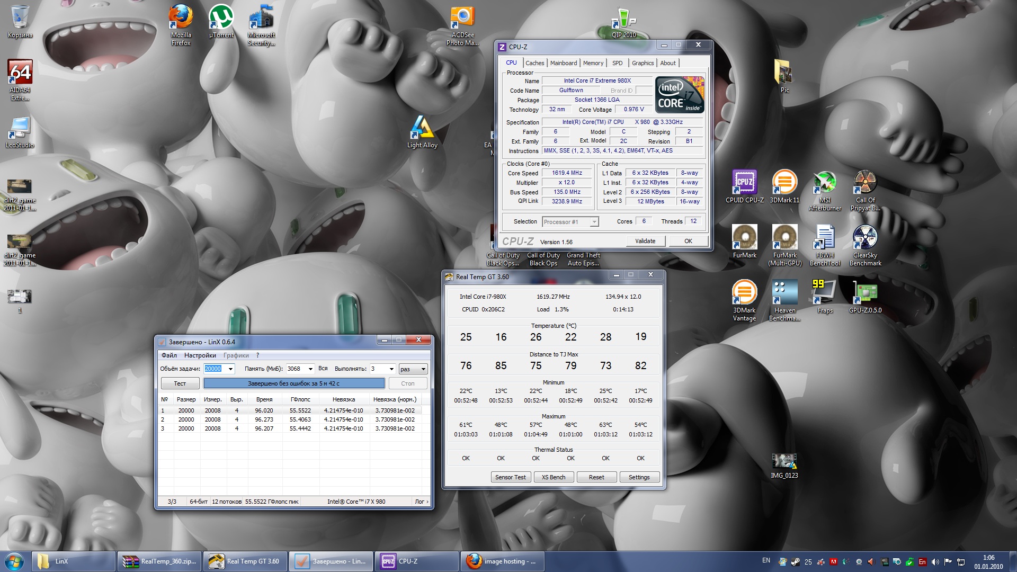Open GPU-Z.0.5.0 desktop icon

click(x=865, y=297)
